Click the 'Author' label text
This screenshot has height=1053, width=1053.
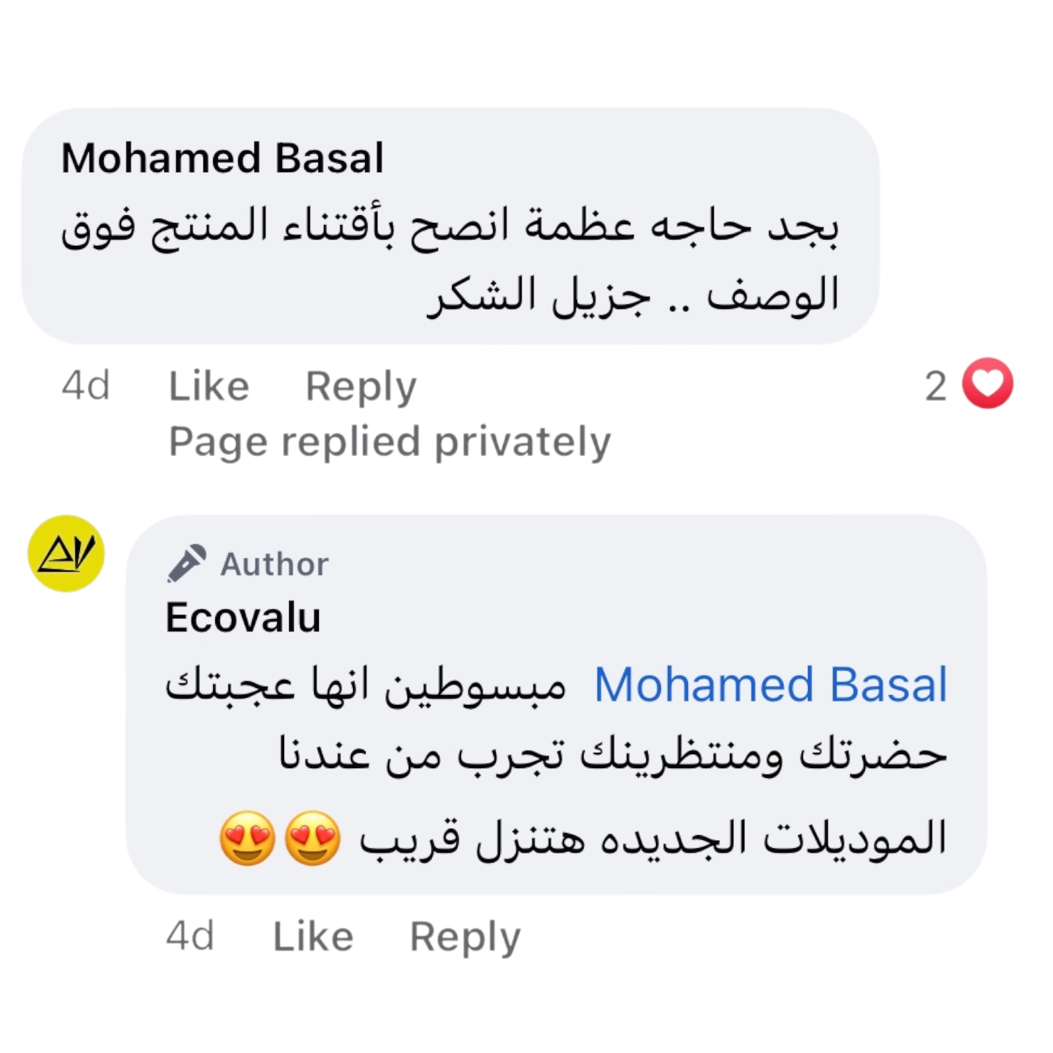[274, 564]
